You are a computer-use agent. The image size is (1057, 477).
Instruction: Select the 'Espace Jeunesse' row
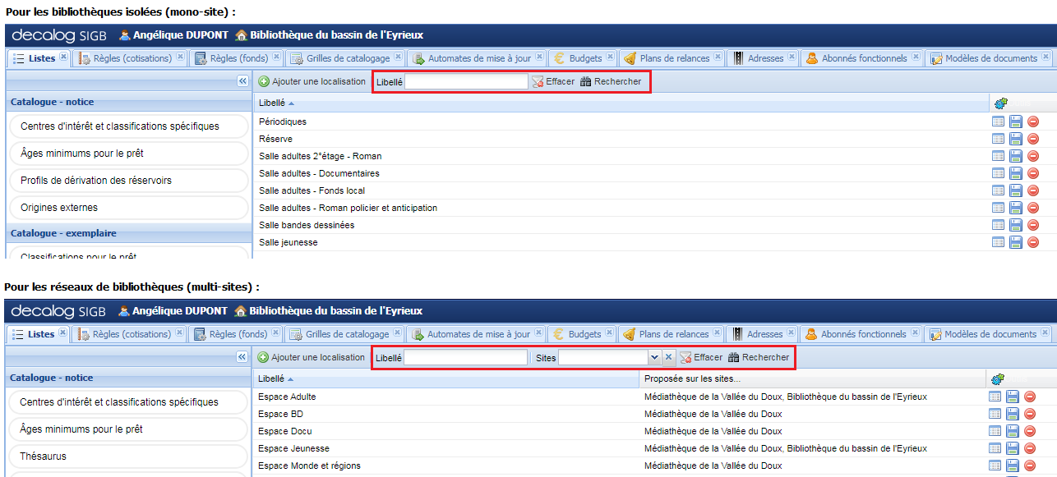[x=293, y=448]
